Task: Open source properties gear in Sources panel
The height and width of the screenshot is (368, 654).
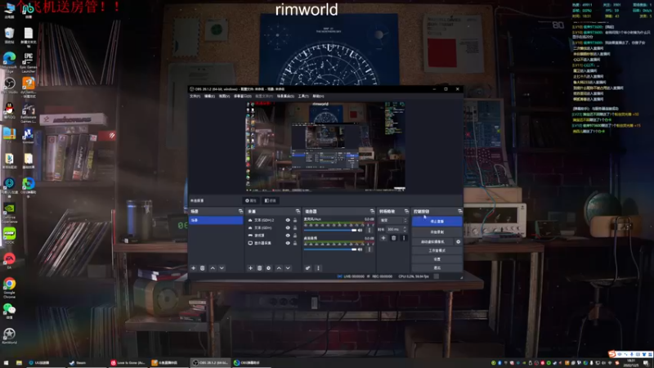Action: (269, 268)
